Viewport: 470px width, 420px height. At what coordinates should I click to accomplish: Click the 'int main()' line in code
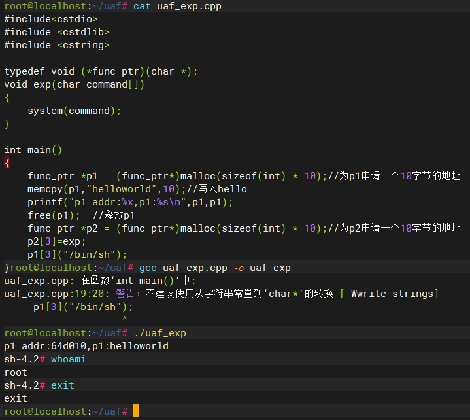[33, 150]
